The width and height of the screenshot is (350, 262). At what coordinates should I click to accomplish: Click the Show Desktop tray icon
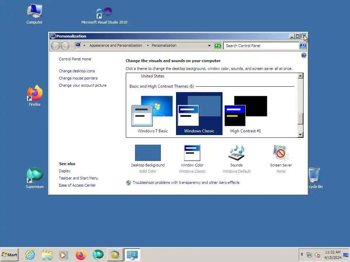346,254
